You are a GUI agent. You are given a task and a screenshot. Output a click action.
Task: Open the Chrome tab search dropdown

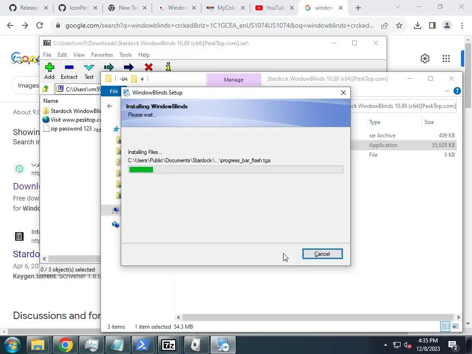point(398,6)
